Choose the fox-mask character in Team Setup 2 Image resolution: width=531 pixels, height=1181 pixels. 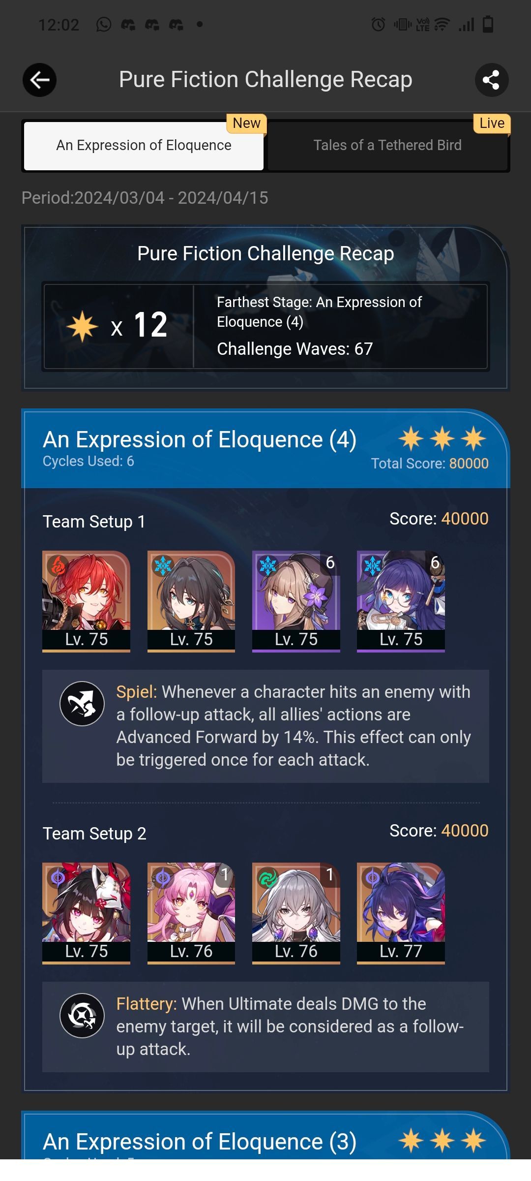(87, 913)
